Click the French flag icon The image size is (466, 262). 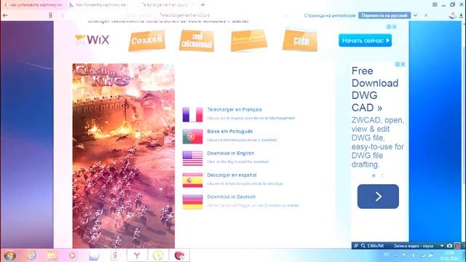pyautogui.click(x=192, y=115)
